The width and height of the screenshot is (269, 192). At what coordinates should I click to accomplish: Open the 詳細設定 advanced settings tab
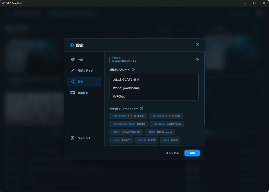point(84,93)
